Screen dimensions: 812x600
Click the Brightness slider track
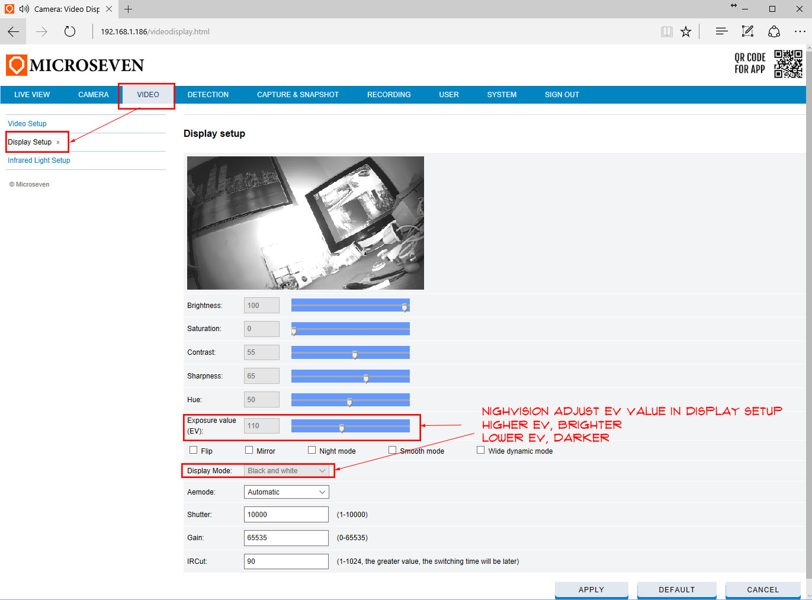pyautogui.click(x=349, y=306)
